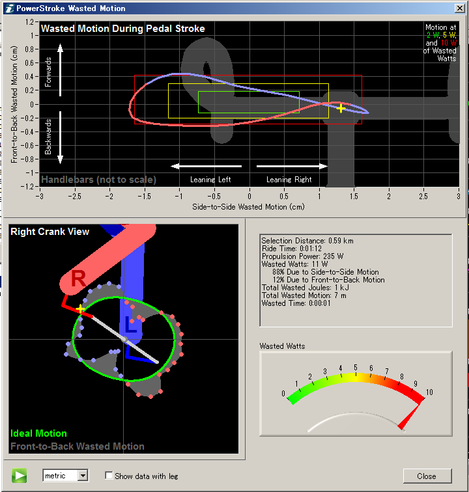Screen dimensions: 469x492
Task: Click the red R crank label
Action: [x=78, y=279]
